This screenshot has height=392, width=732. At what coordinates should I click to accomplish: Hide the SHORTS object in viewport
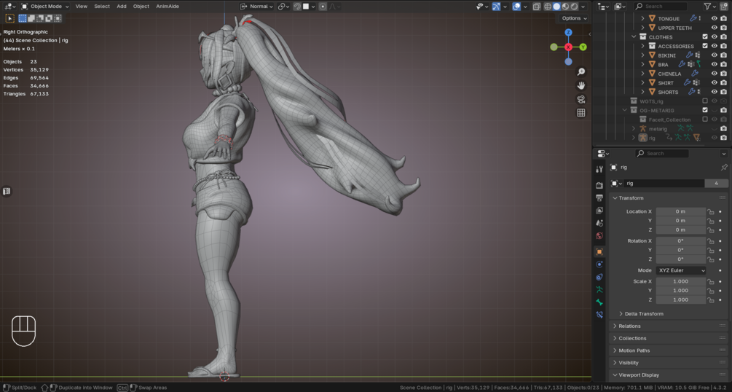point(715,92)
